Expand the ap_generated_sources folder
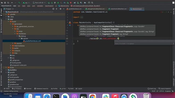The height and width of the screenshot is (98, 175). (13, 26)
